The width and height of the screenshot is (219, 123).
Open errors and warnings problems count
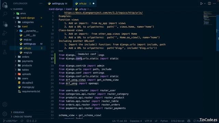pyautogui.click(x=31, y=121)
